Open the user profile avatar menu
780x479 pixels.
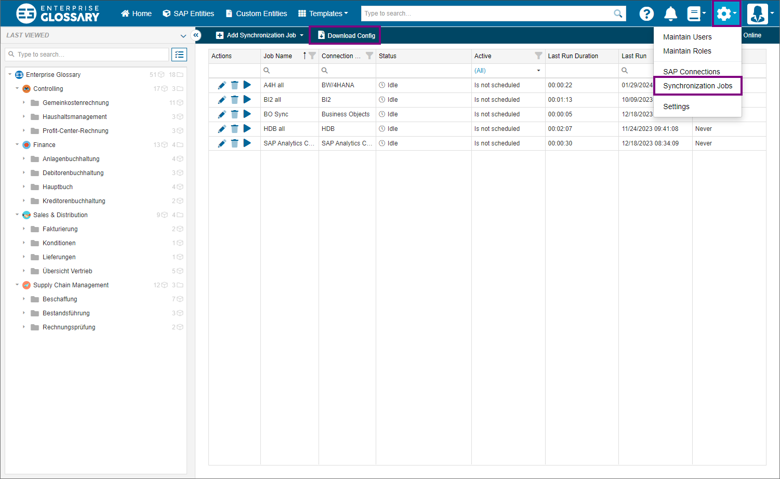tap(758, 14)
